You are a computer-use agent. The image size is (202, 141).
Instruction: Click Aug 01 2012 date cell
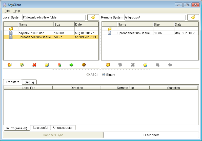pos(86,33)
